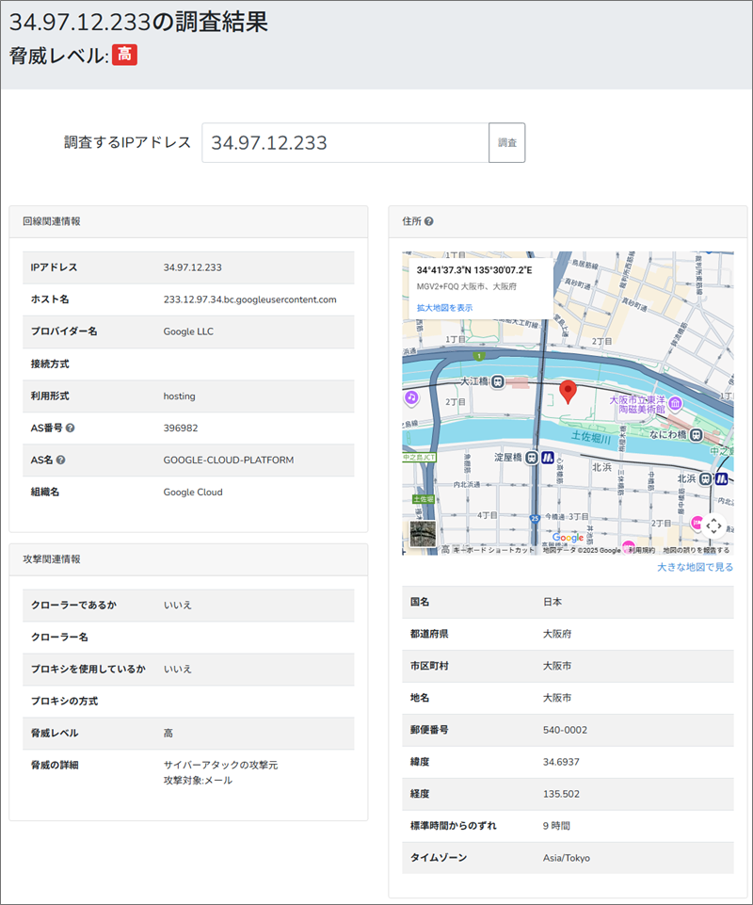753x905 pixels.
Task: Click the 淀屋橋 station icon
Action: point(532,457)
